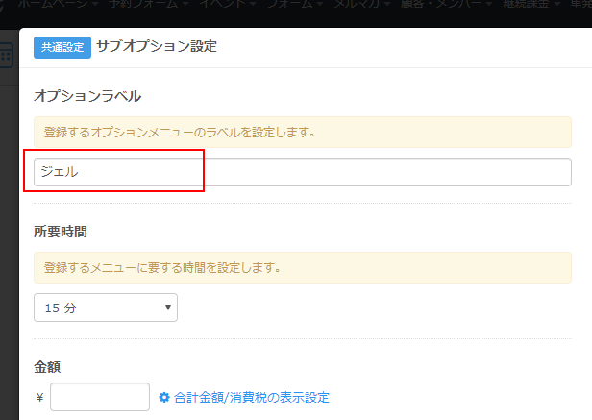Click the calendar icon behind the dialog's left edge
592x420 pixels.
8,55
